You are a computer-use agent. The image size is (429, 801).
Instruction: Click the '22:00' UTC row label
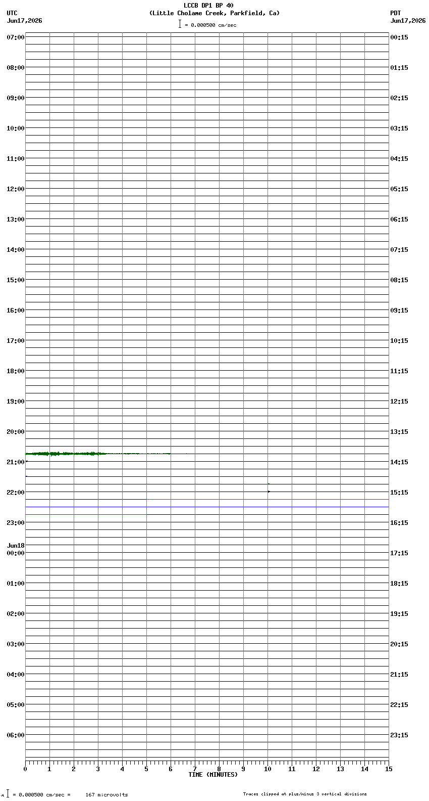pyautogui.click(x=16, y=493)
